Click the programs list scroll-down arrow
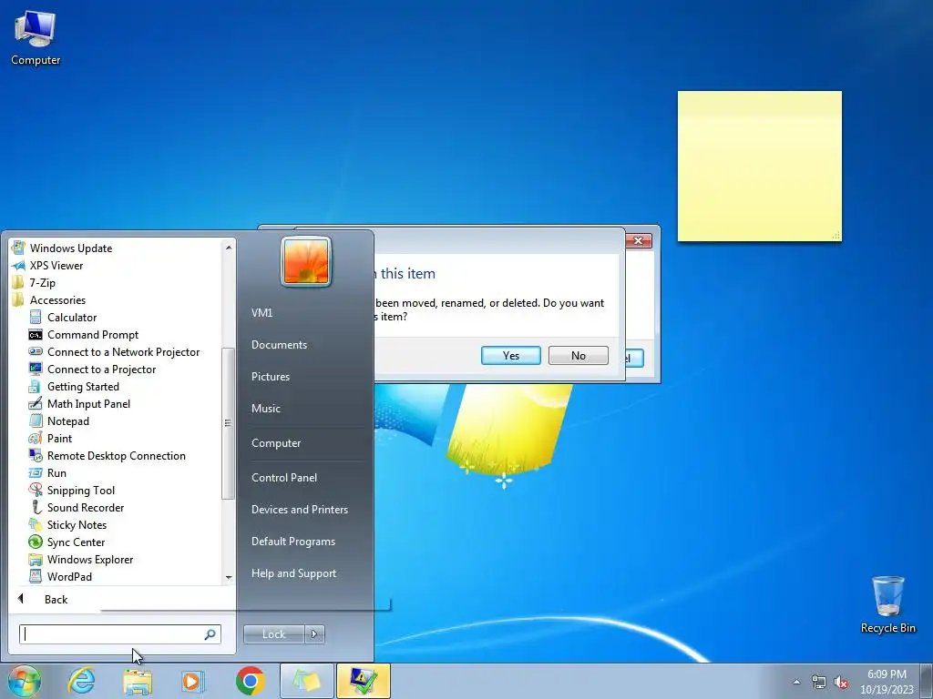 pos(229,577)
